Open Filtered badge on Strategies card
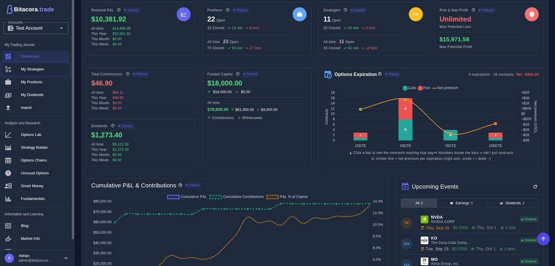This screenshot has width=555, height=266. pyautogui.click(x=358, y=10)
